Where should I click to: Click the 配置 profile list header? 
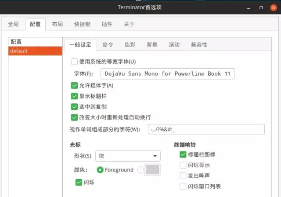pyautogui.click(x=35, y=42)
